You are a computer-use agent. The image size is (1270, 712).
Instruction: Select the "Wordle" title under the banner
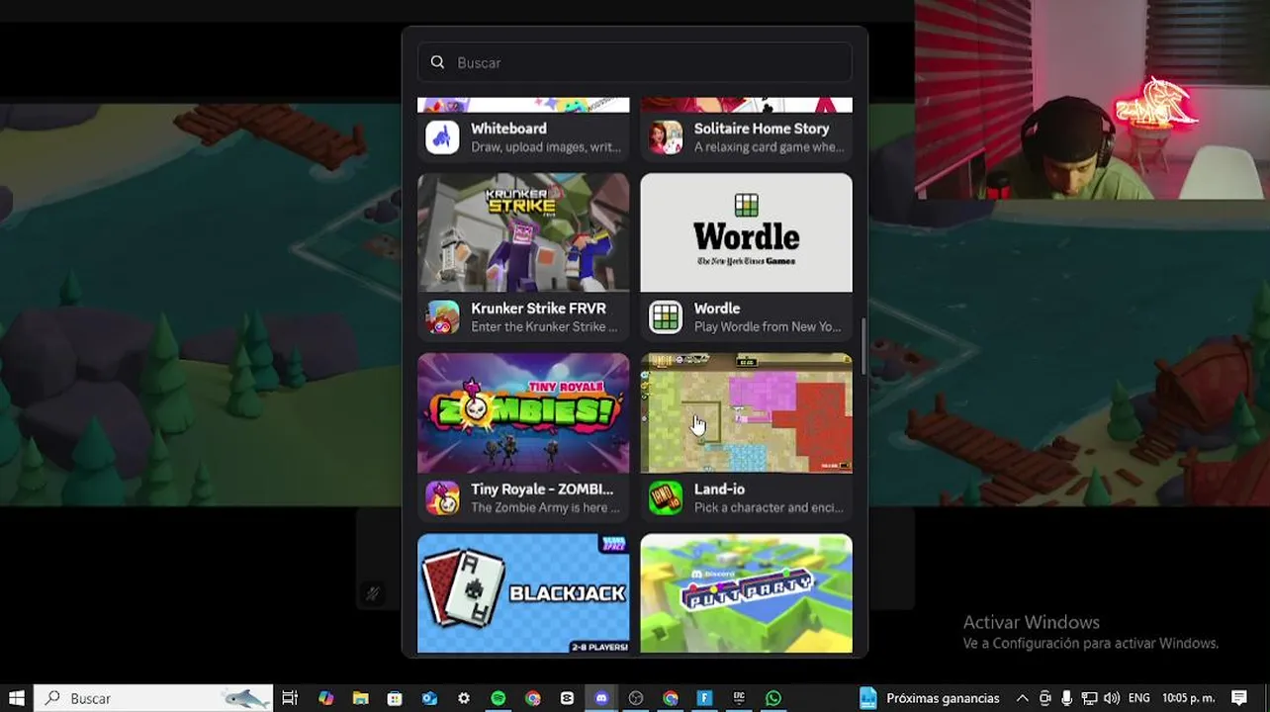[717, 309]
